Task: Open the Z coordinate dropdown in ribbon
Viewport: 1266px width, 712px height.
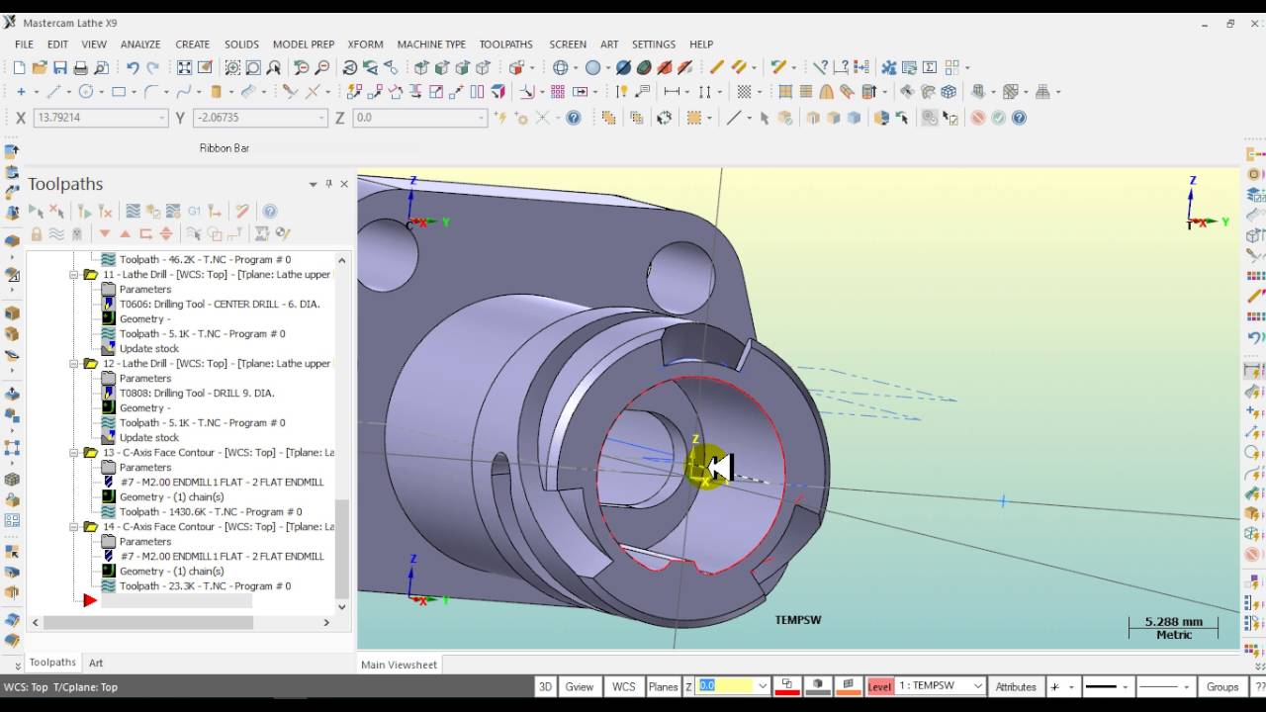Action: coord(482,118)
